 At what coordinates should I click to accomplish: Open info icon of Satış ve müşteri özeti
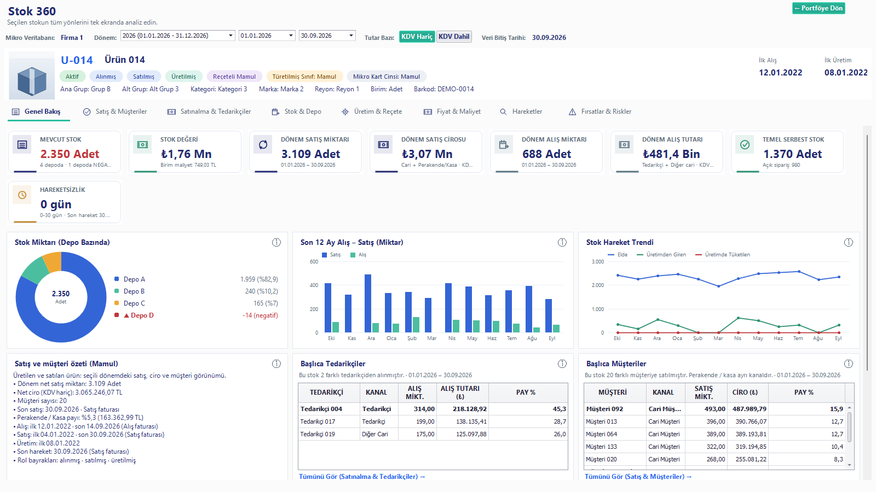point(276,364)
